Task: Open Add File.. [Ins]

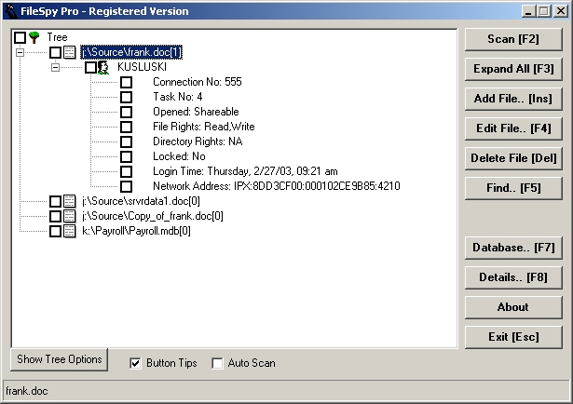Action: click(x=513, y=99)
